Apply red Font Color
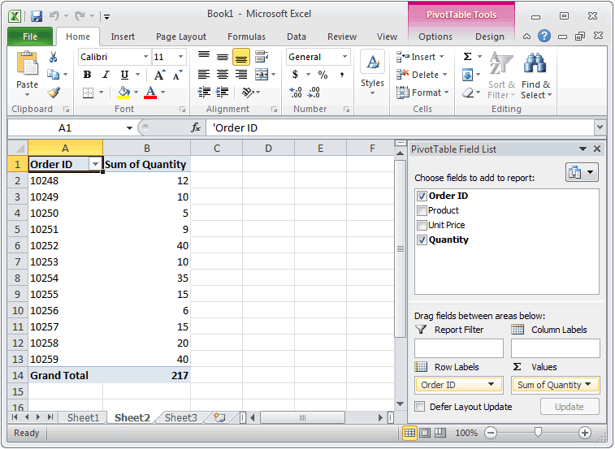This screenshot has height=449, width=615. [x=150, y=93]
